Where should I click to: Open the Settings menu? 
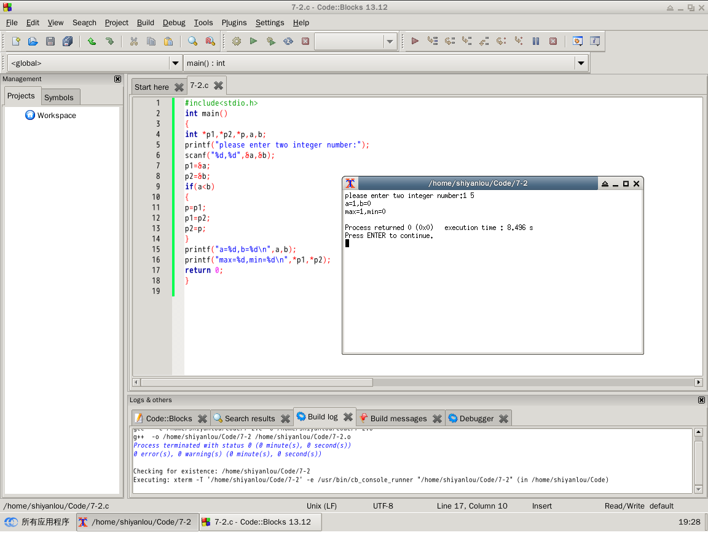270,23
